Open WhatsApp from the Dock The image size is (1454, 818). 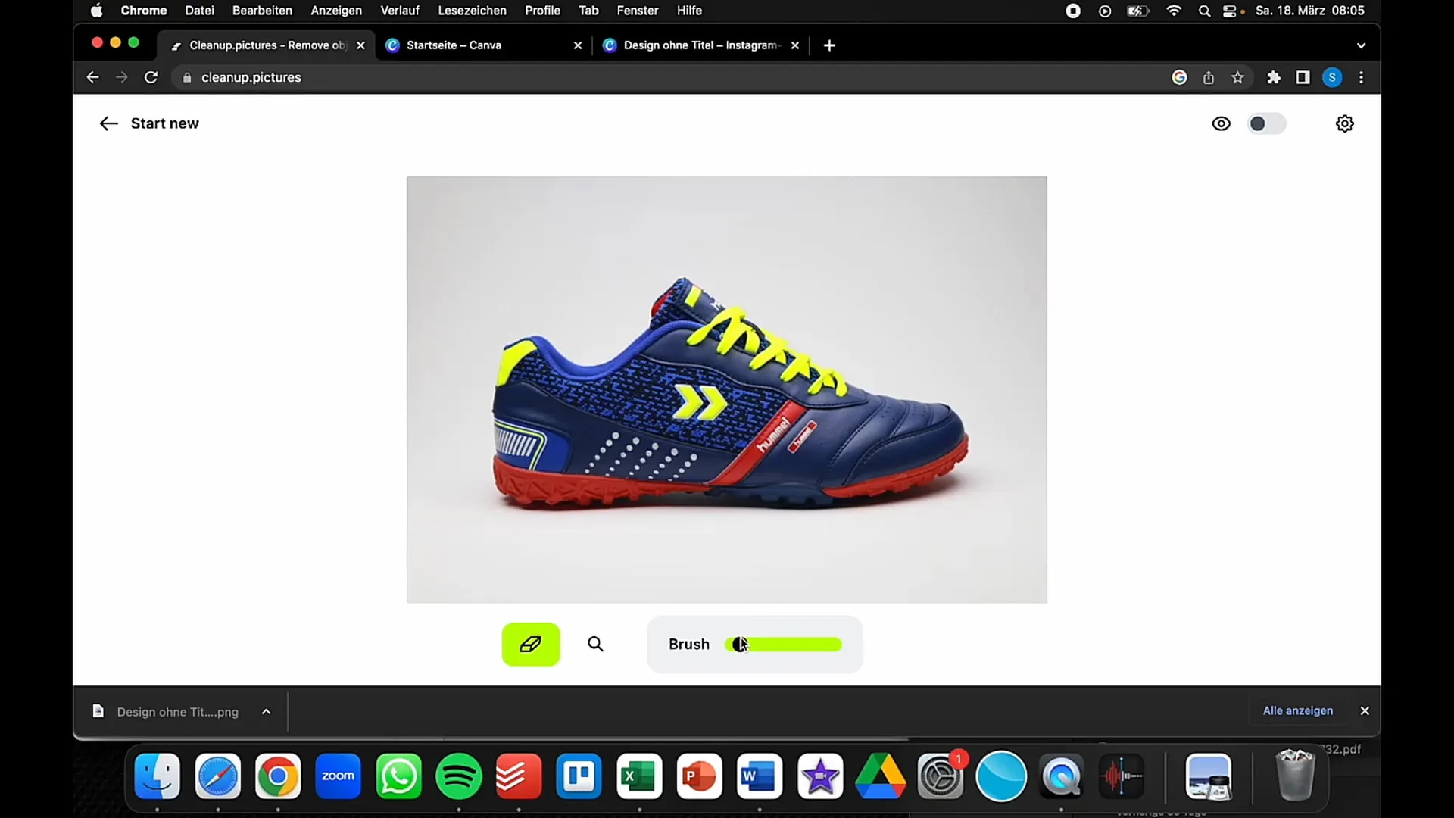pyautogui.click(x=398, y=776)
